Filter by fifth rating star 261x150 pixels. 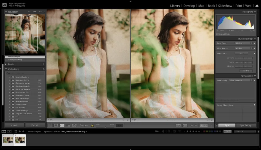coord(199,131)
